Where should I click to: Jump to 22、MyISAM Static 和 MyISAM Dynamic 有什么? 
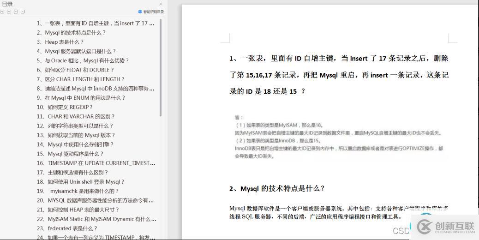[x=96, y=219]
